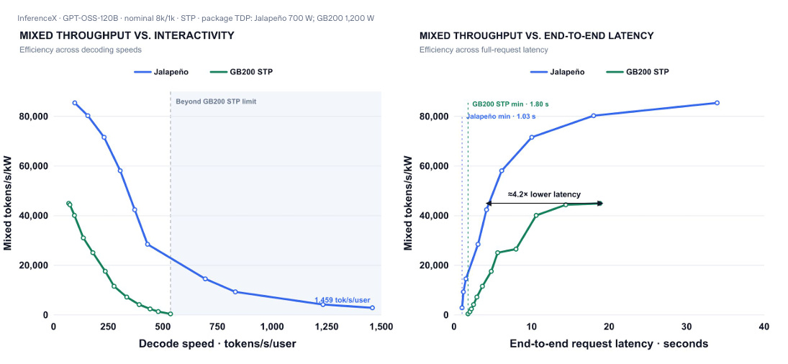Click the End-to-end request latency axis title
788x364 pixels.
click(x=609, y=344)
